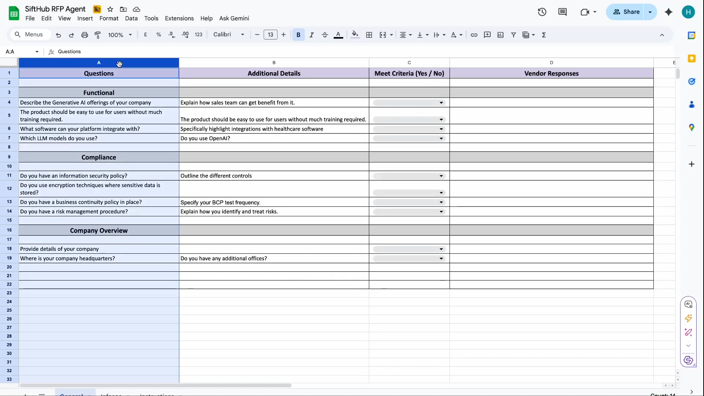The image size is (704, 396).
Task: Click the Share button
Action: coord(626,12)
